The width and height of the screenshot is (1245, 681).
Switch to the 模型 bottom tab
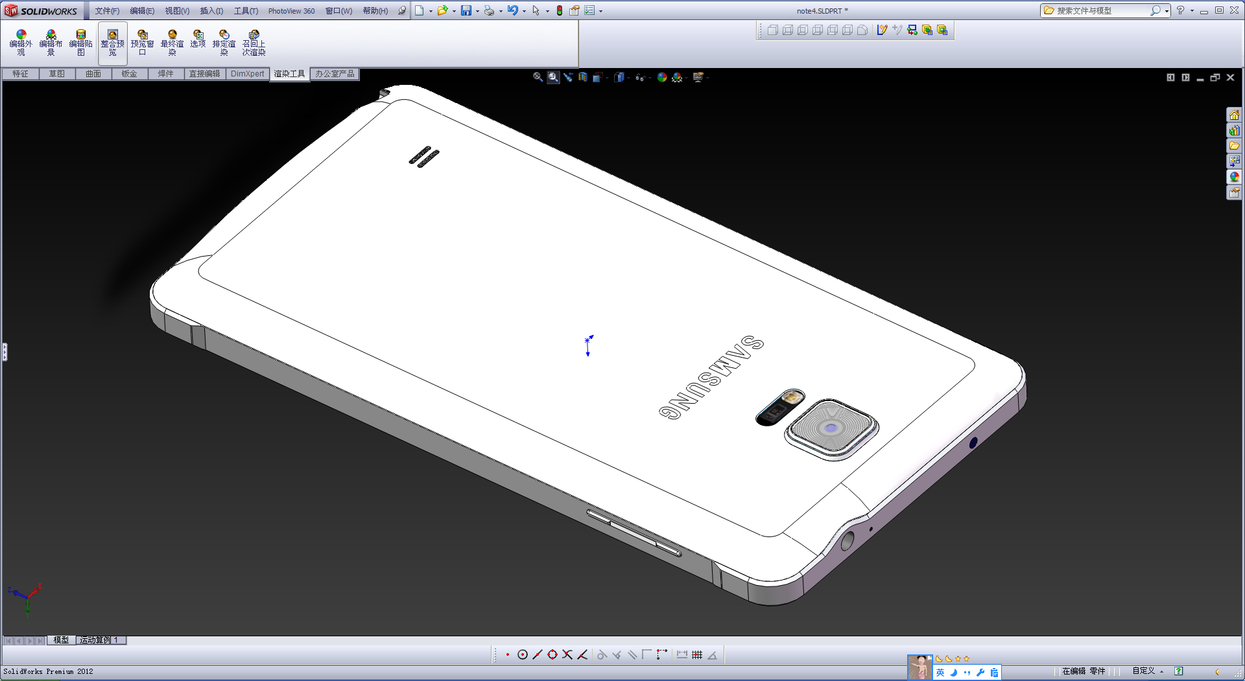point(61,640)
